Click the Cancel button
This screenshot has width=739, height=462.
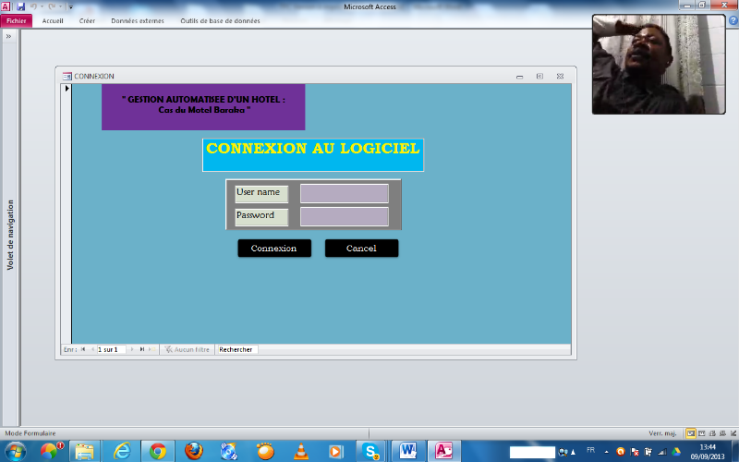point(361,248)
